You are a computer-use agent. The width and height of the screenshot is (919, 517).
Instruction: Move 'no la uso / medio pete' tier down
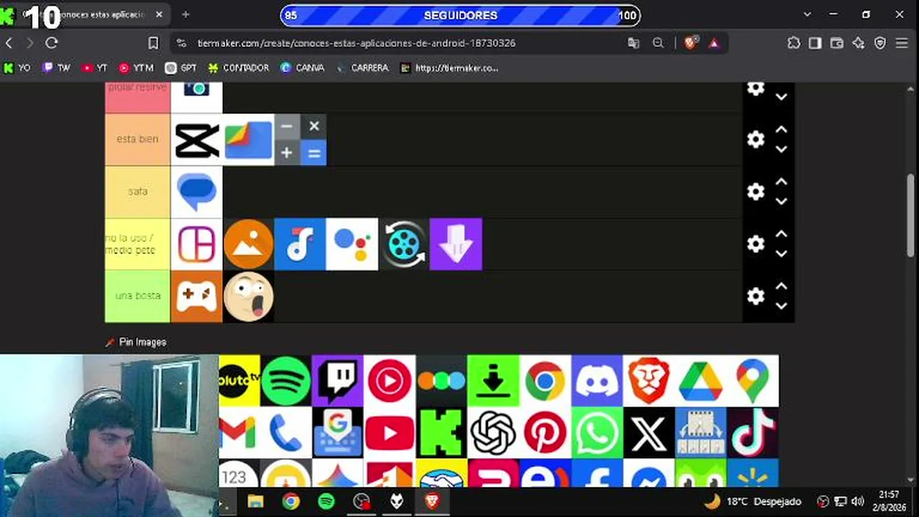(x=781, y=253)
